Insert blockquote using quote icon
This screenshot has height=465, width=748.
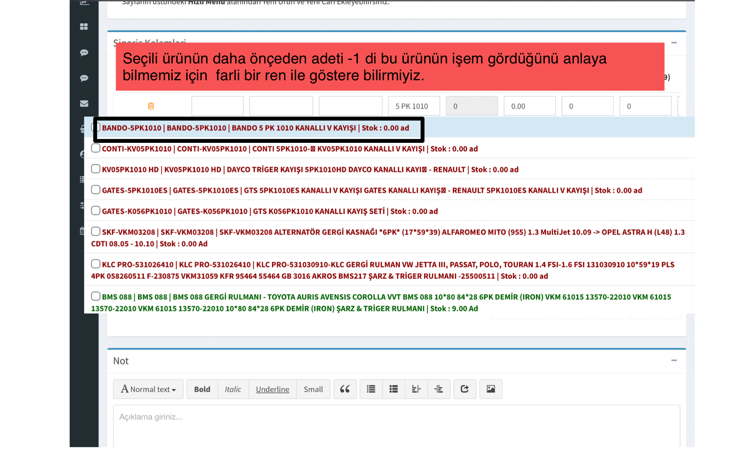(345, 389)
